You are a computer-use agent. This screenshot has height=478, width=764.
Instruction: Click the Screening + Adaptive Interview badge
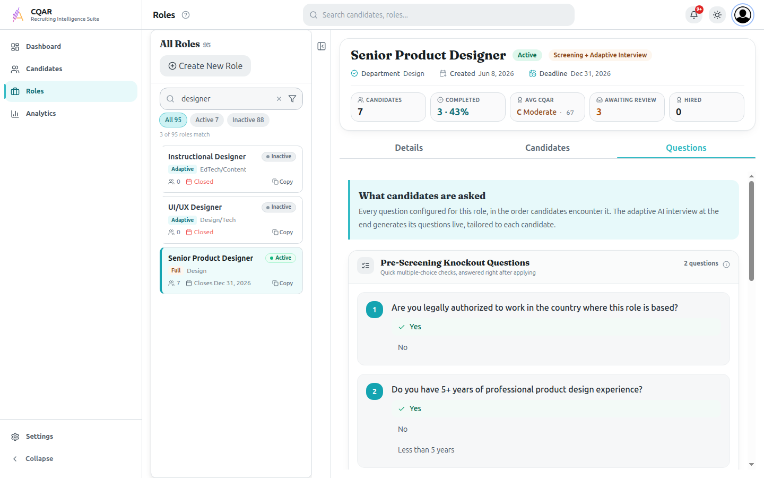click(600, 55)
